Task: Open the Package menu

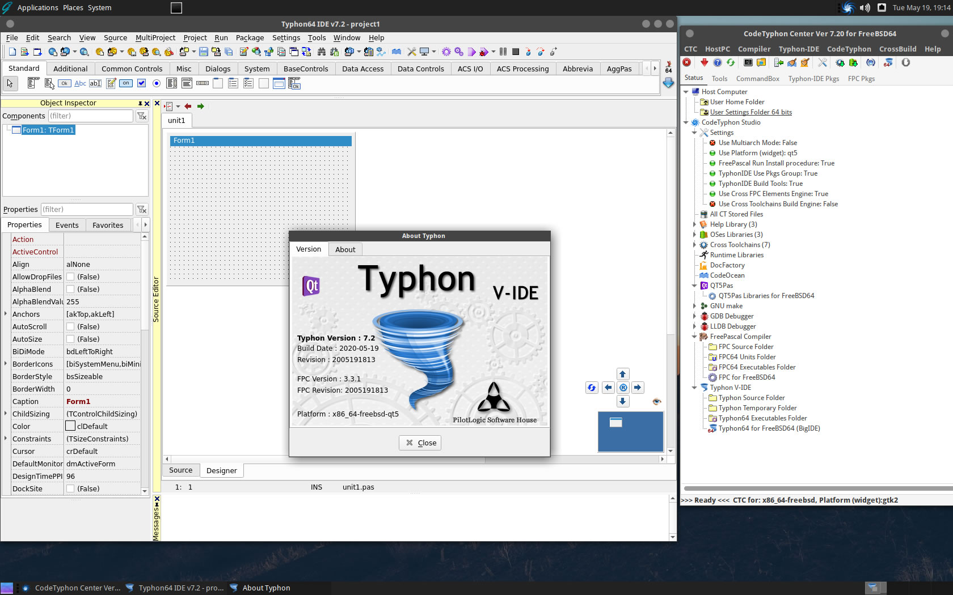Action: (250, 37)
